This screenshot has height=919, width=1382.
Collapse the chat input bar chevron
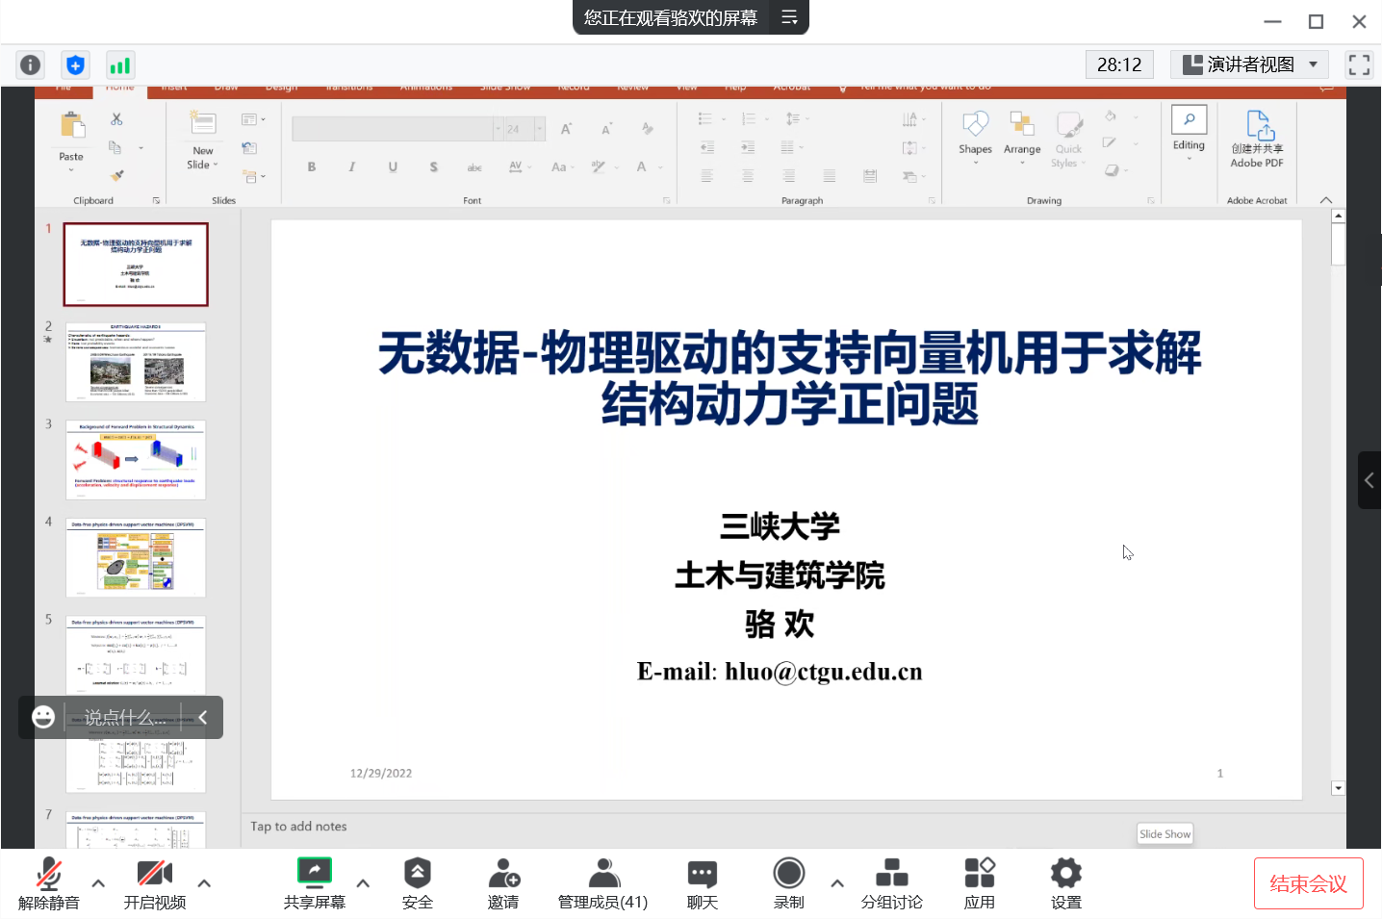point(203,717)
